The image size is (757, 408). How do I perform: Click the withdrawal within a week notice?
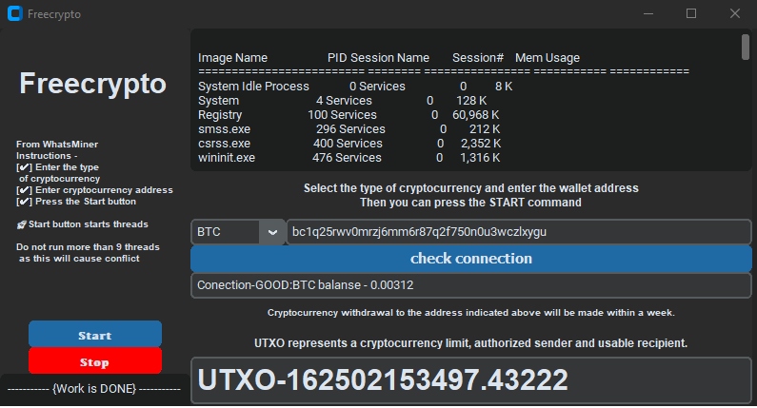[x=470, y=313]
